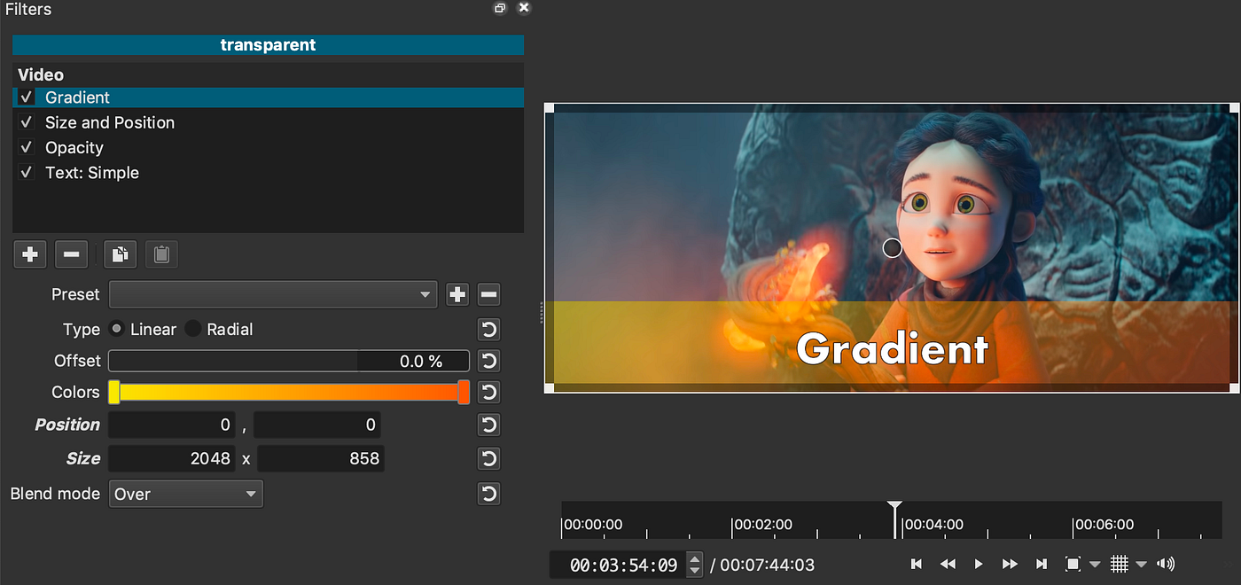
Task: Paste filters clipboard icon
Action: (x=161, y=255)
